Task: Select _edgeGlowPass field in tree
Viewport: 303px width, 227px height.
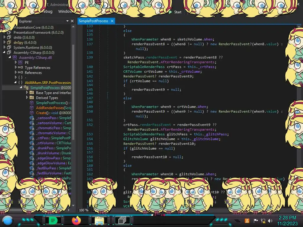Action: point(54,158)
